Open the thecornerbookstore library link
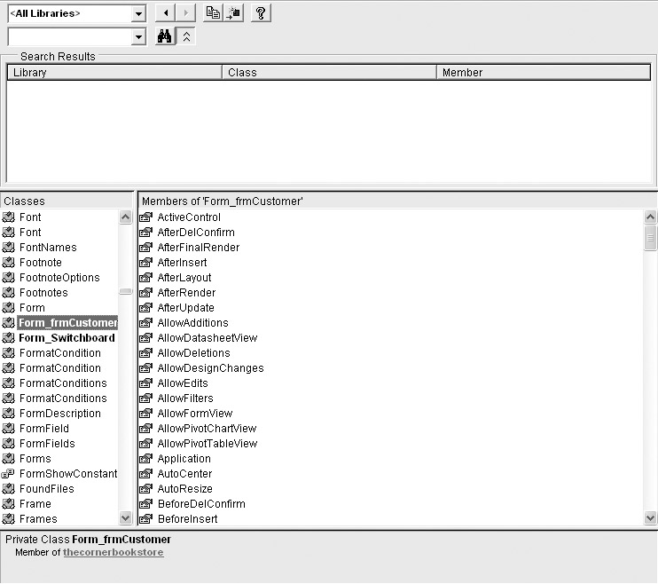This screenshot has height=584, width=658. [113, 552]
